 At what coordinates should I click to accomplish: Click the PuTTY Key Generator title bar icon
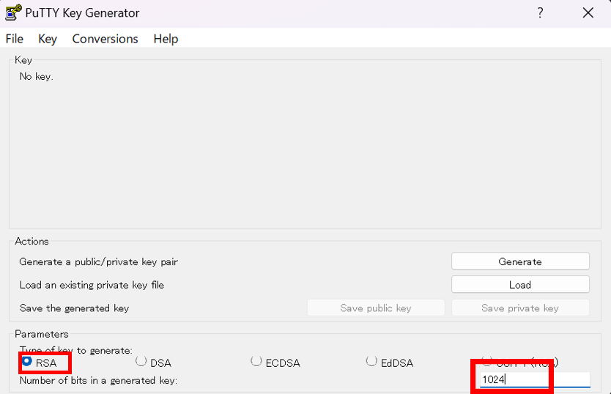pos(12,12)
